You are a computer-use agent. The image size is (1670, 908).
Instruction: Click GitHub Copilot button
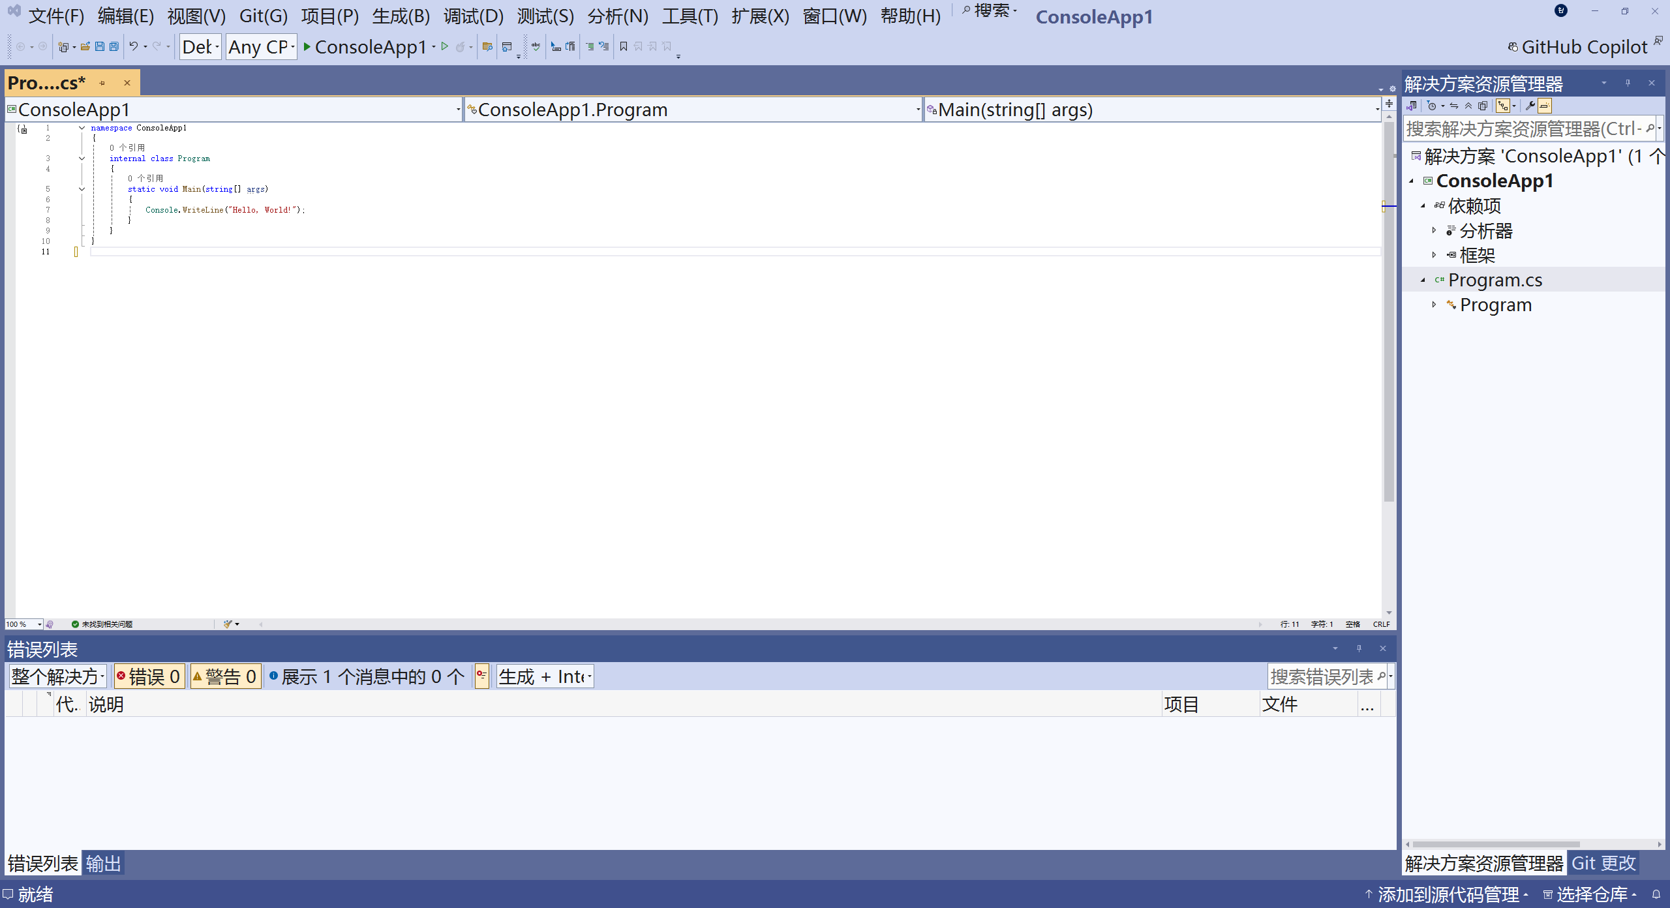pyautogui.click(x=1577, y=47)
